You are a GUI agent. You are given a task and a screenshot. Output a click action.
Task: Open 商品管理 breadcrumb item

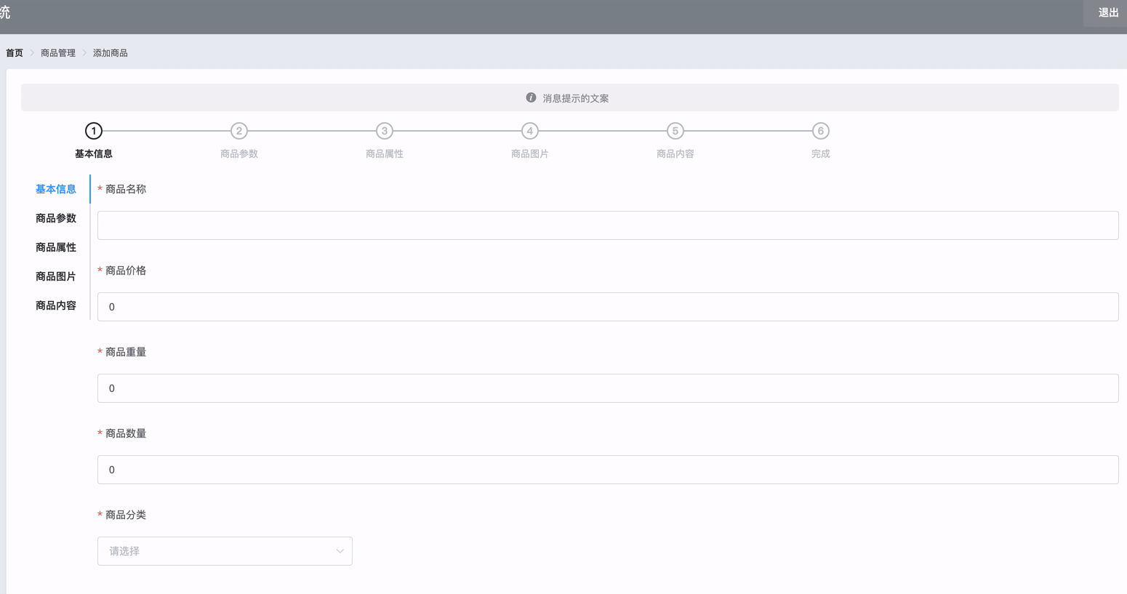(58, 53)
